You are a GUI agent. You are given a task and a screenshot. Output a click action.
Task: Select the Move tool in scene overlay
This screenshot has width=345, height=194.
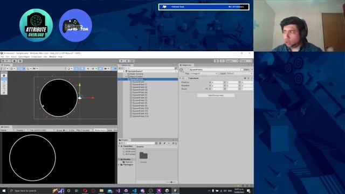4,79
